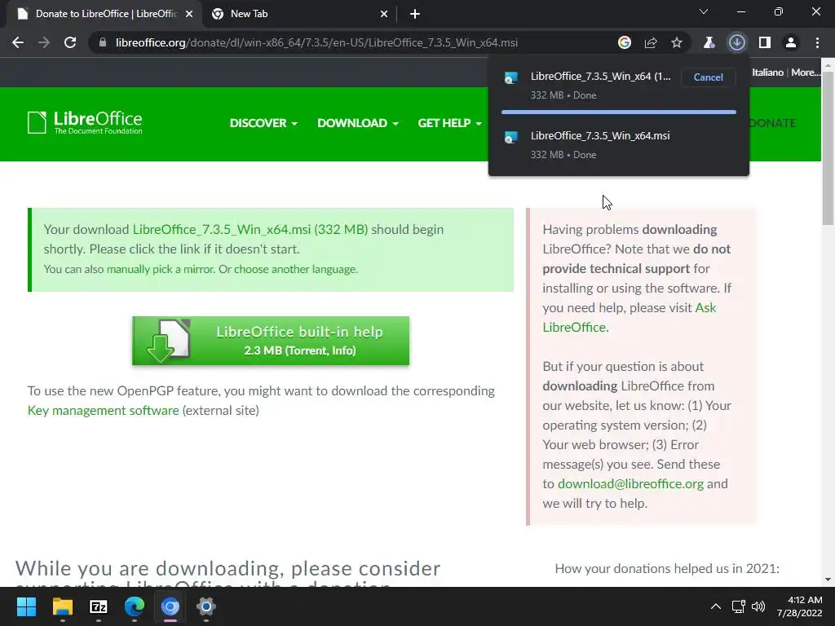Click the Torrent link on help button
This screenshot has width=835, height=626.
[x=308, y=350]
